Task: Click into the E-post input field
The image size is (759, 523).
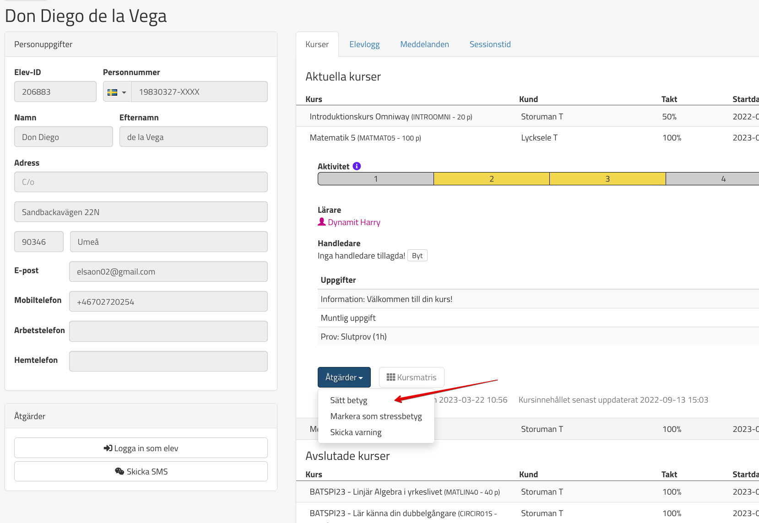Action: click(168, 272)
